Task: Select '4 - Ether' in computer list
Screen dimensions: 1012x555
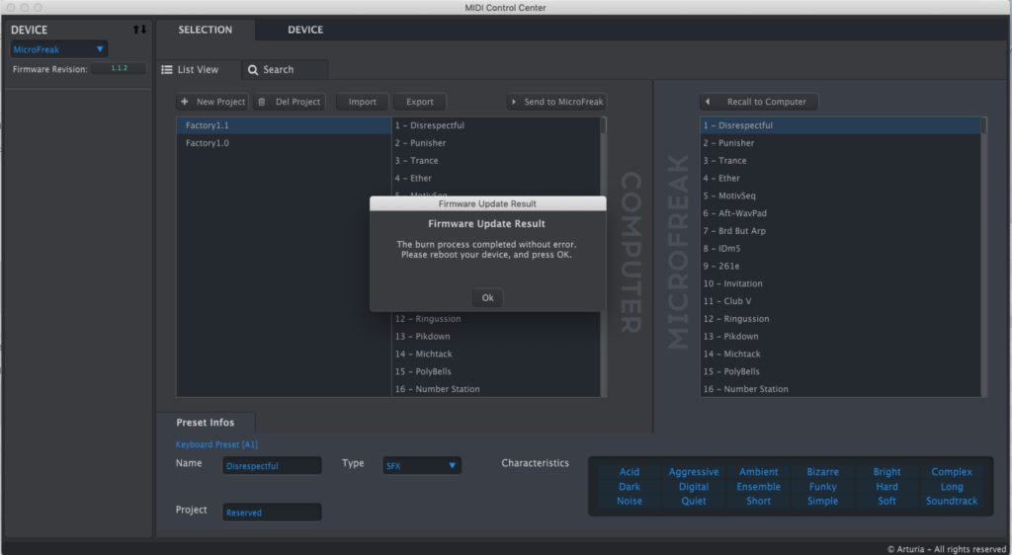Action: click(496, 178)
